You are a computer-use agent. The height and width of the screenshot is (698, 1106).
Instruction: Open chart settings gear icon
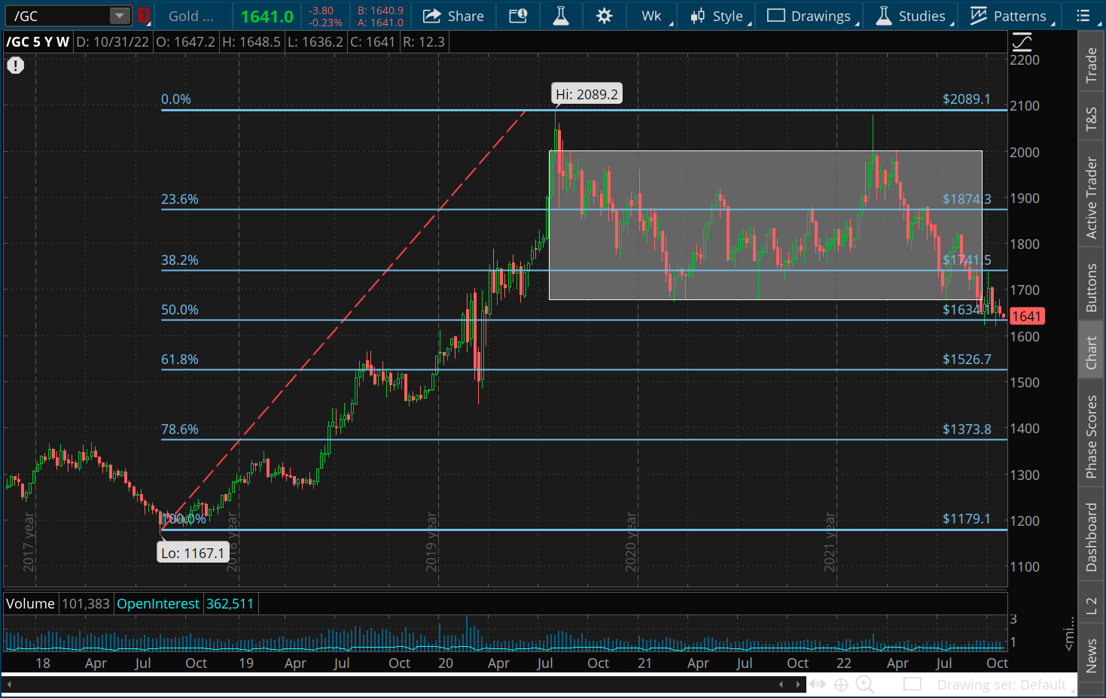coord(604,16)
